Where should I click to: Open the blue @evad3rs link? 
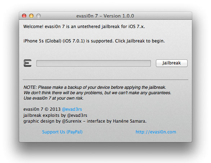[72, 109]
